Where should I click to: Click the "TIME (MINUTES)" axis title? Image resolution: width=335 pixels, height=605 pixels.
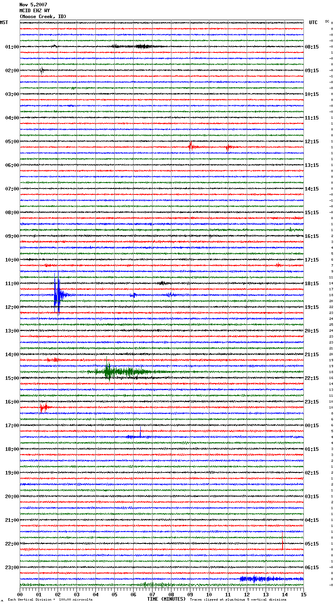[x=166, y=599]
